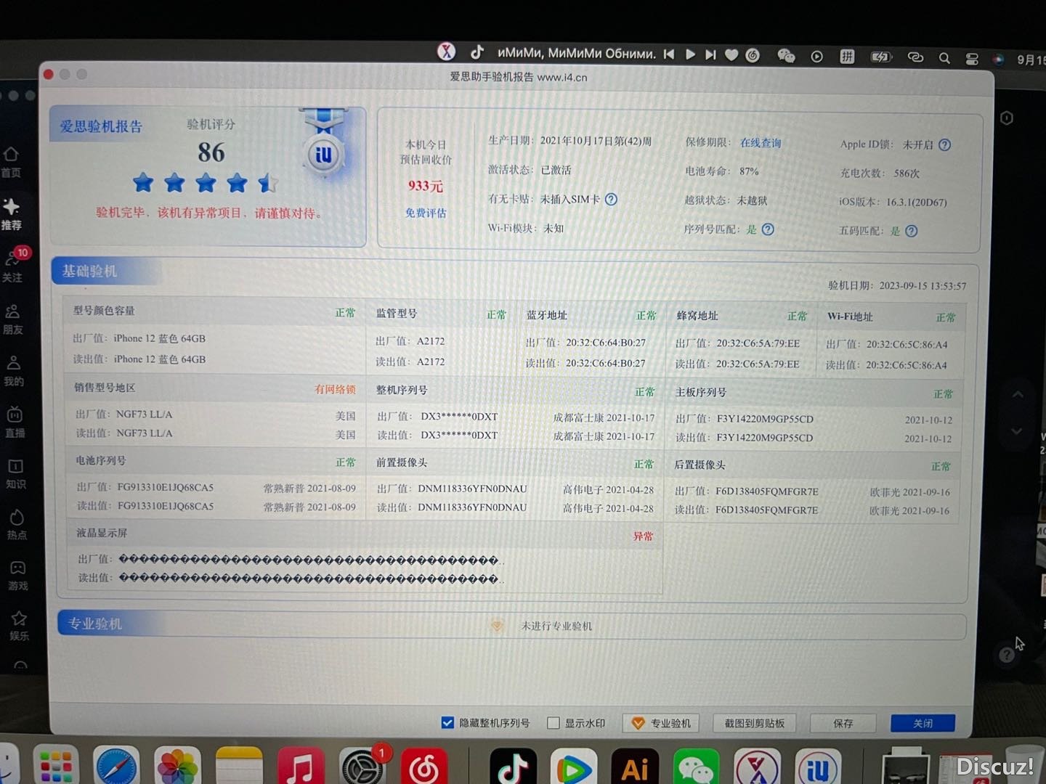1046x784 pixels.
Task: Click help icon next to 序列号匹配
Action: [x=768, y=229]
